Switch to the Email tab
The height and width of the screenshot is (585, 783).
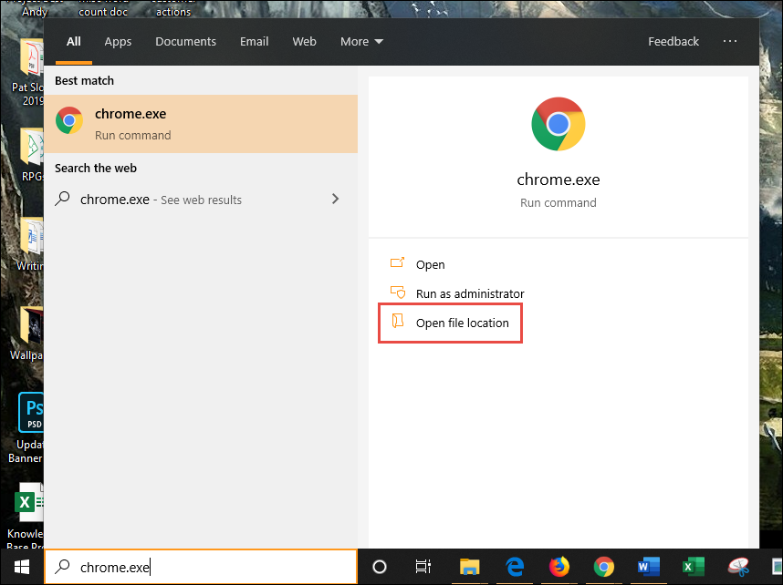pyautogui.click(x=255, y=41)
